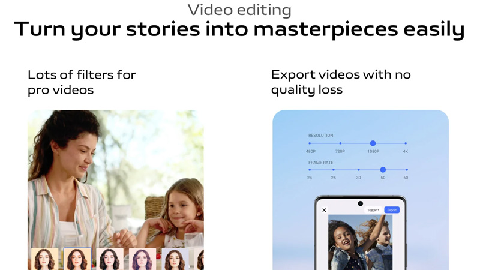Open the 1080P resolution dropdown in phone
480x270 pixels.
373,211
